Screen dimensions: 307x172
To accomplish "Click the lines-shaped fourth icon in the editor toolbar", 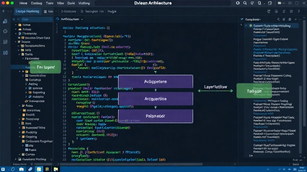I will [x=291, y=12].
